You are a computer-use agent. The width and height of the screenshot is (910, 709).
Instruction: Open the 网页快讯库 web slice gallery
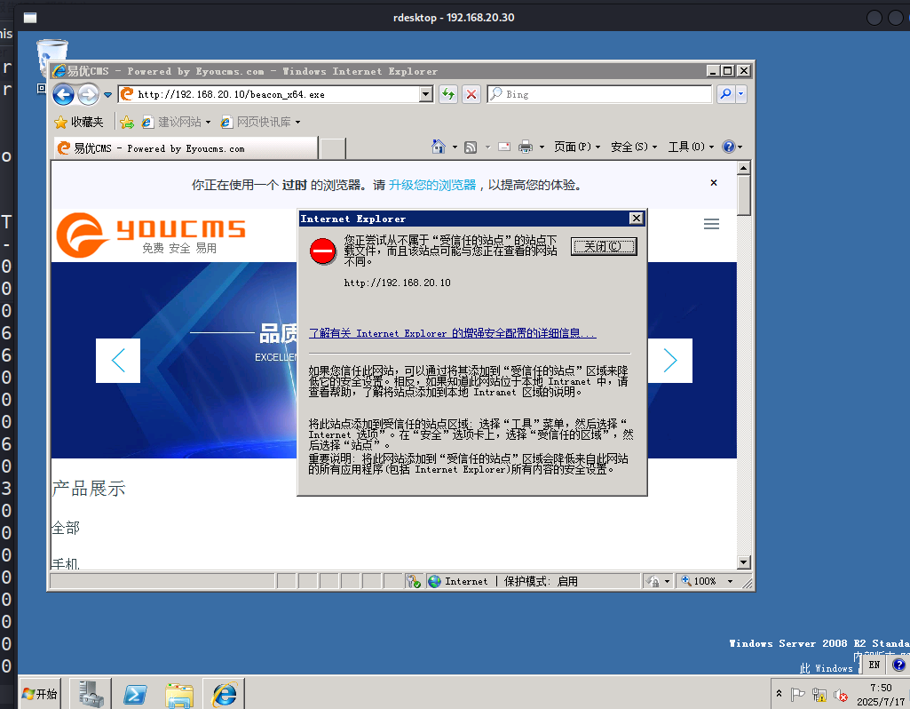pyautogui.click(x=261, y=122)
